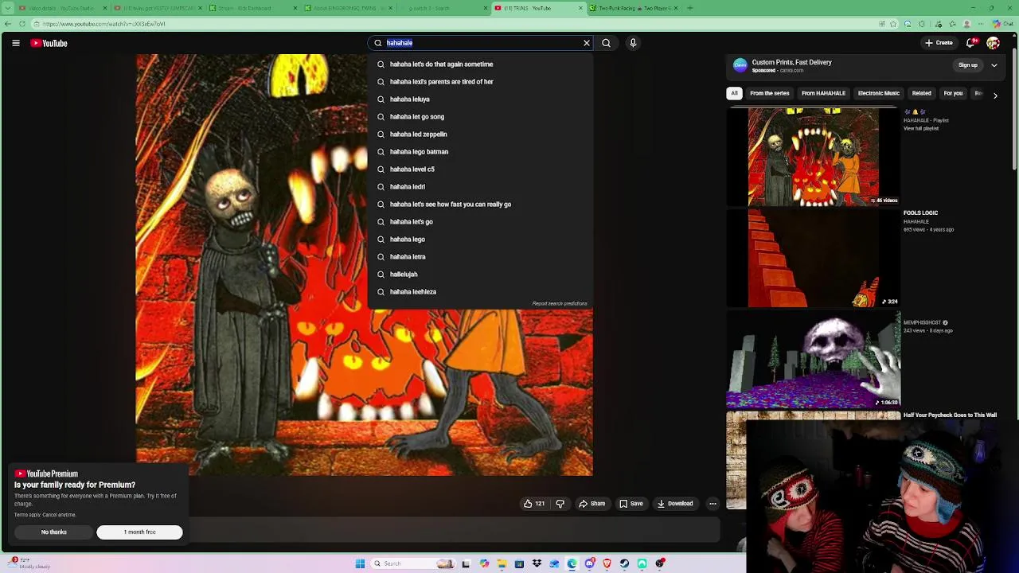The height and width of the screenshot is (573, 1019).
Task: Choose suggestion hahaha lexi's parents are tired
Action: tap(480, 82)
